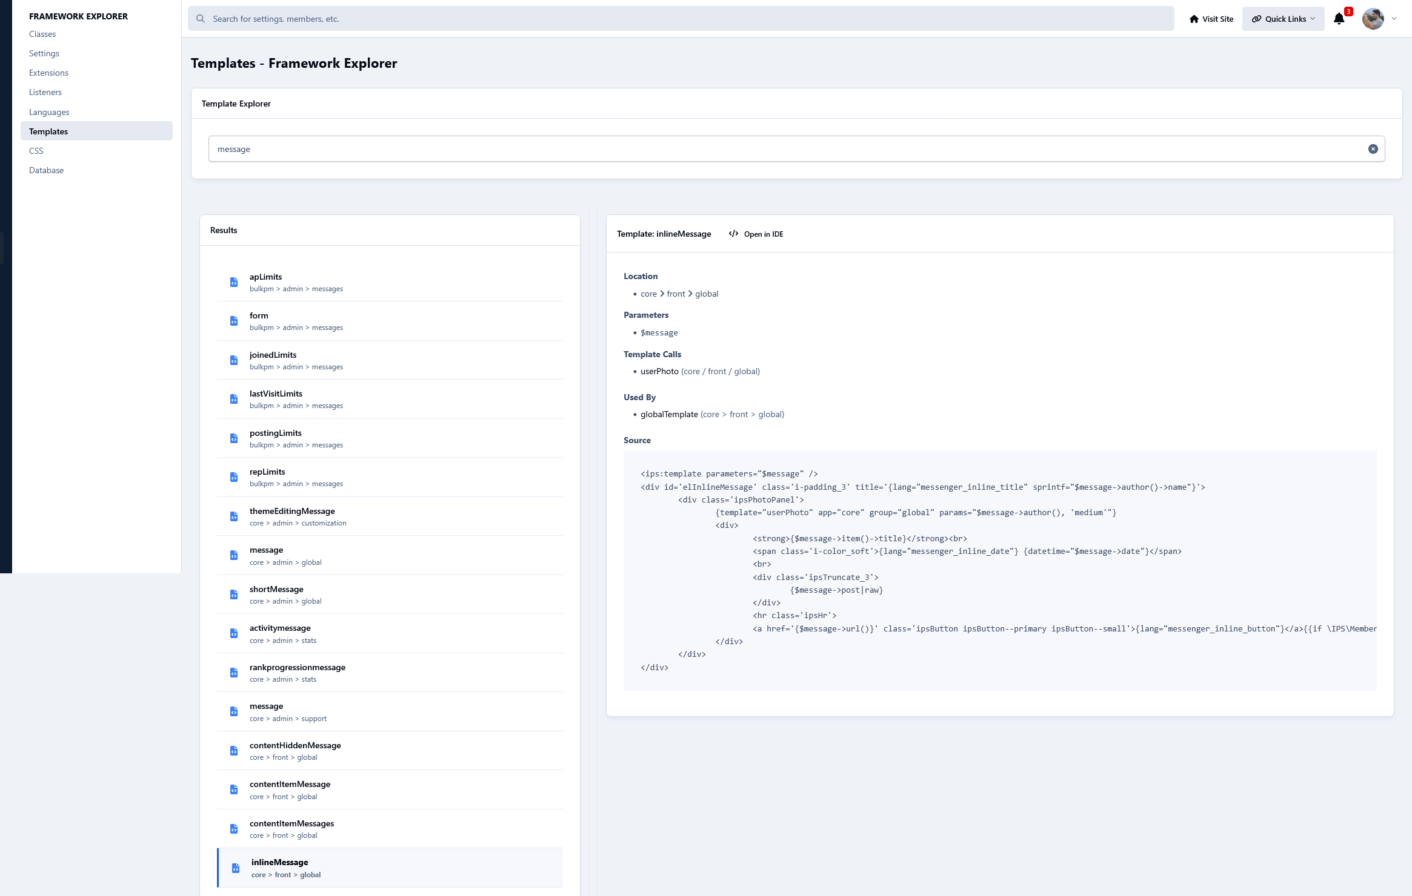This screenshot has width=1412, height=896.
Task: Click globalTemplate Used By link
Action: 669,414
